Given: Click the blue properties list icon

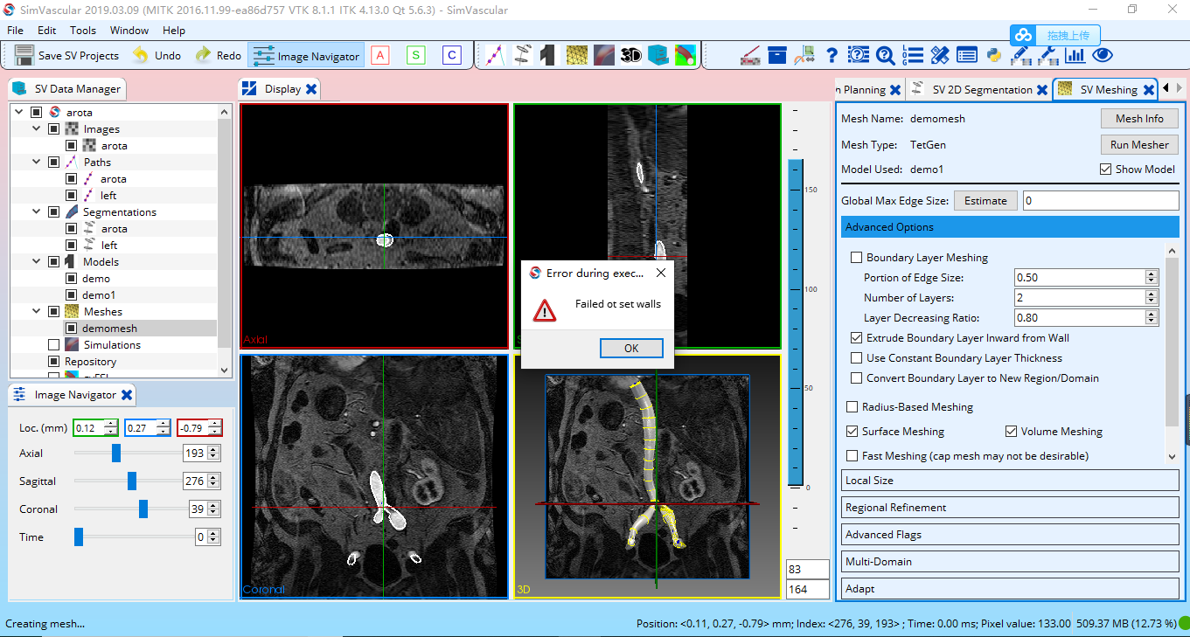Looking at the screenshot, I should pos(966,55).
